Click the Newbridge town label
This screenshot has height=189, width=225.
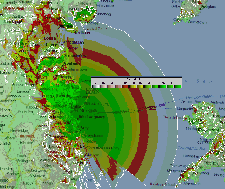[x=19, y=130]
